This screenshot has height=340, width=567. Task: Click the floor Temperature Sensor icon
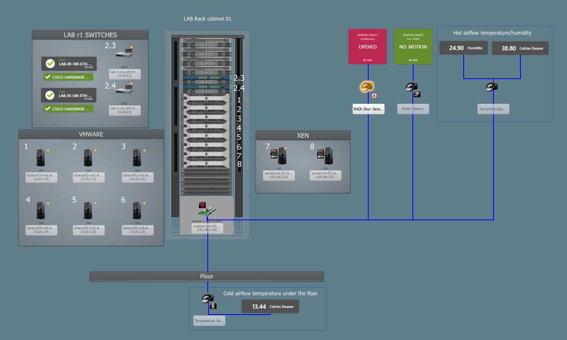point(207,298)
